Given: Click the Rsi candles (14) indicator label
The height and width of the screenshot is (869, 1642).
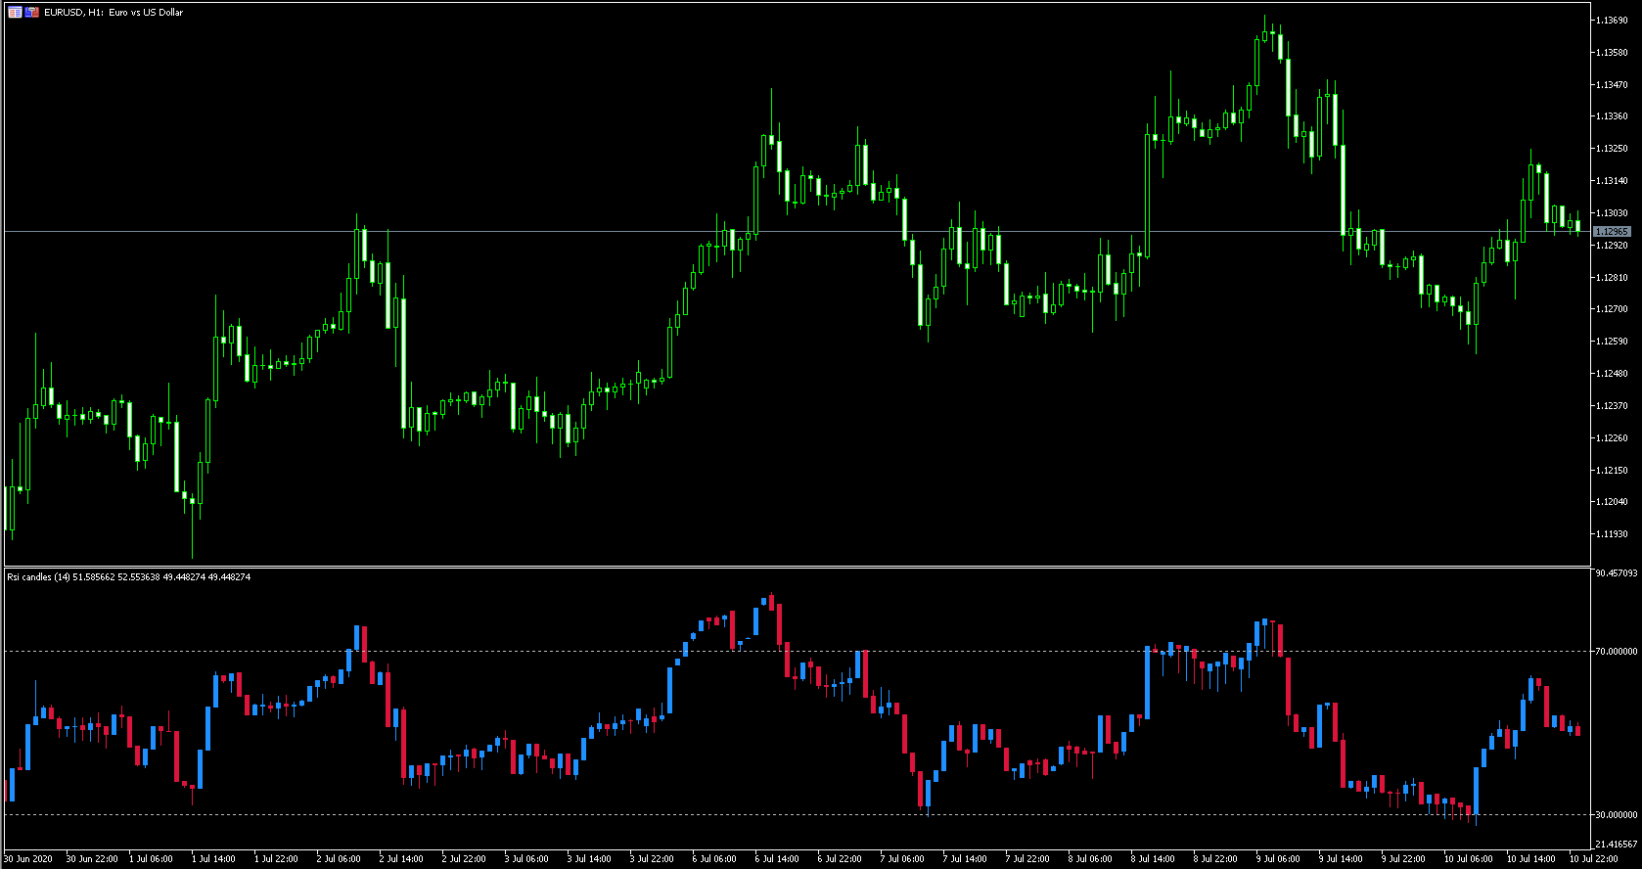Looking at the screenshot, I should 38,577.
